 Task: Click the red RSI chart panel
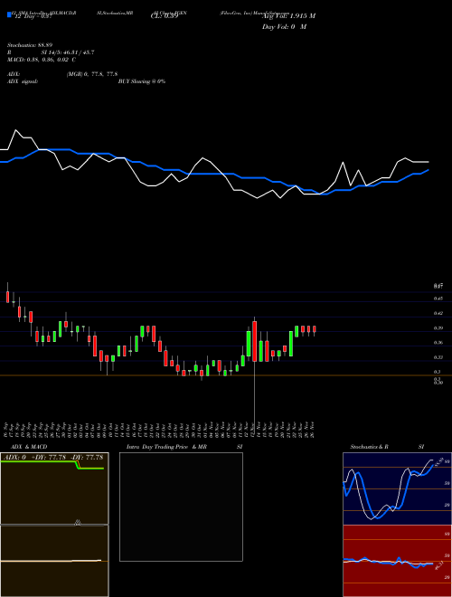tap(397, 561)
